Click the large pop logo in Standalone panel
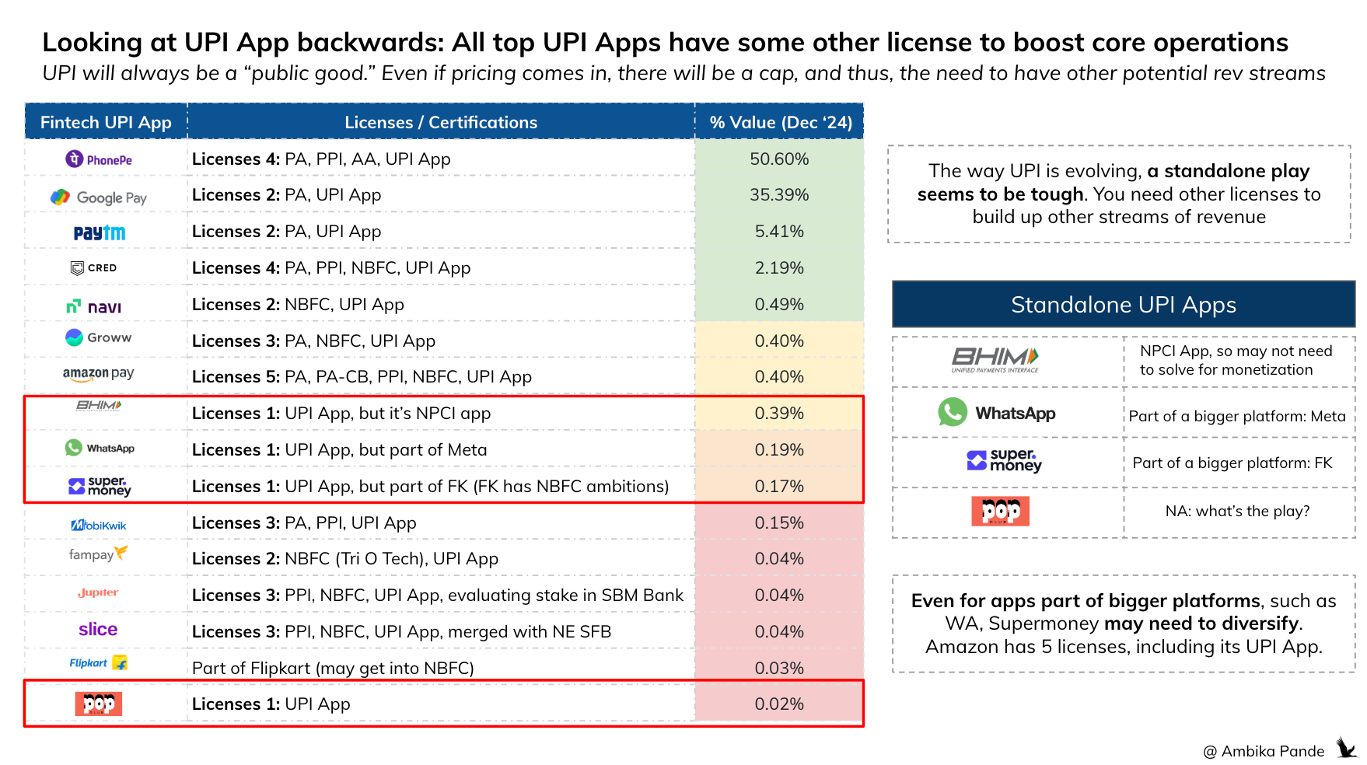 (x=1001, y=511)
